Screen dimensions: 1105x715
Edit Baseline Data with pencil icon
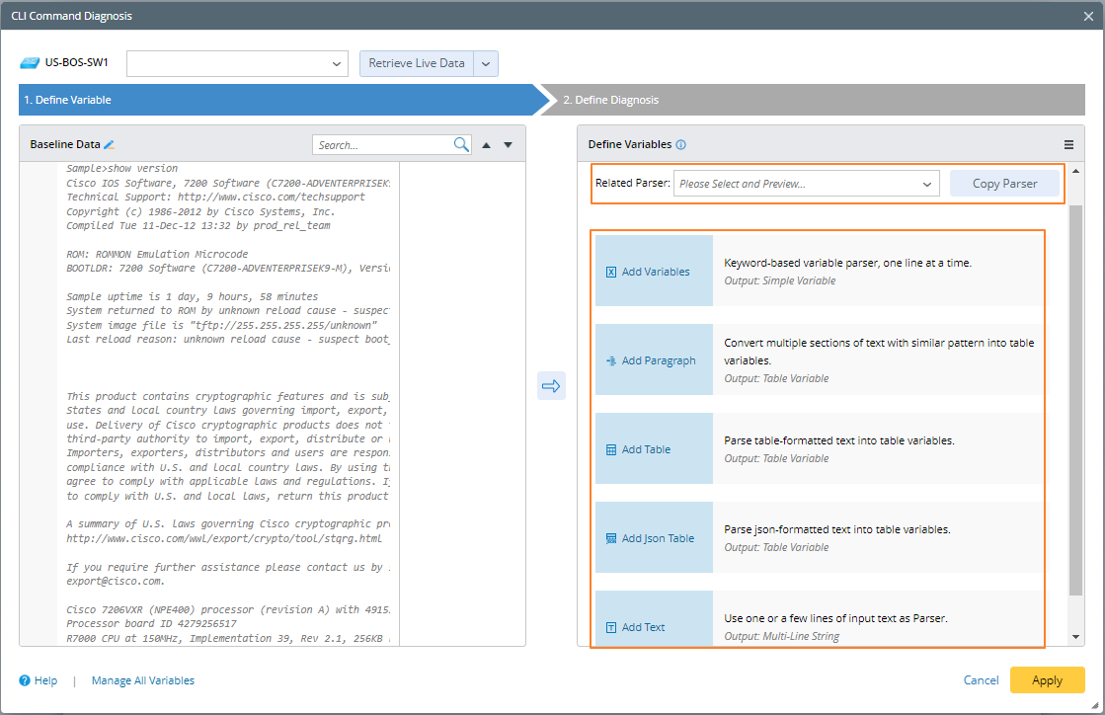(x=109, y=144)
